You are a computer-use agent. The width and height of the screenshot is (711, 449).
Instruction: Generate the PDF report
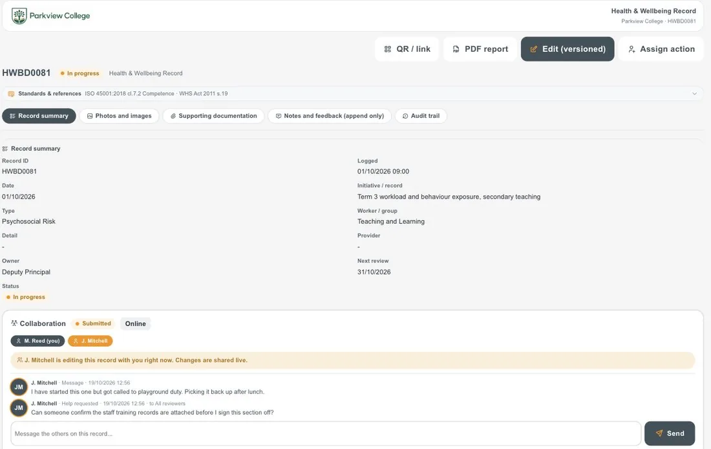[480, 49]
